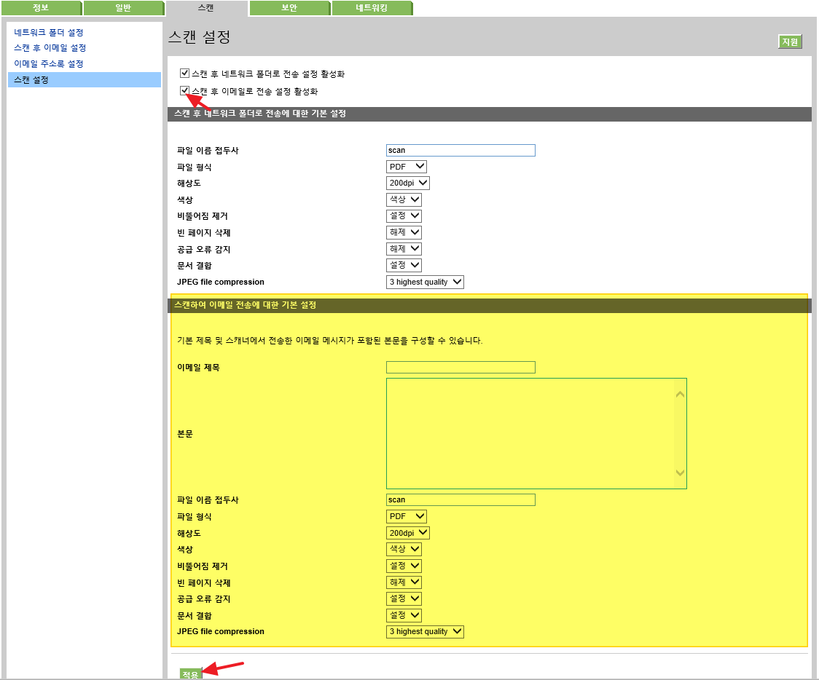Click the 이메일 제목 input field
The width and height of the screenshot is (819, 680).
click(461, 367)
